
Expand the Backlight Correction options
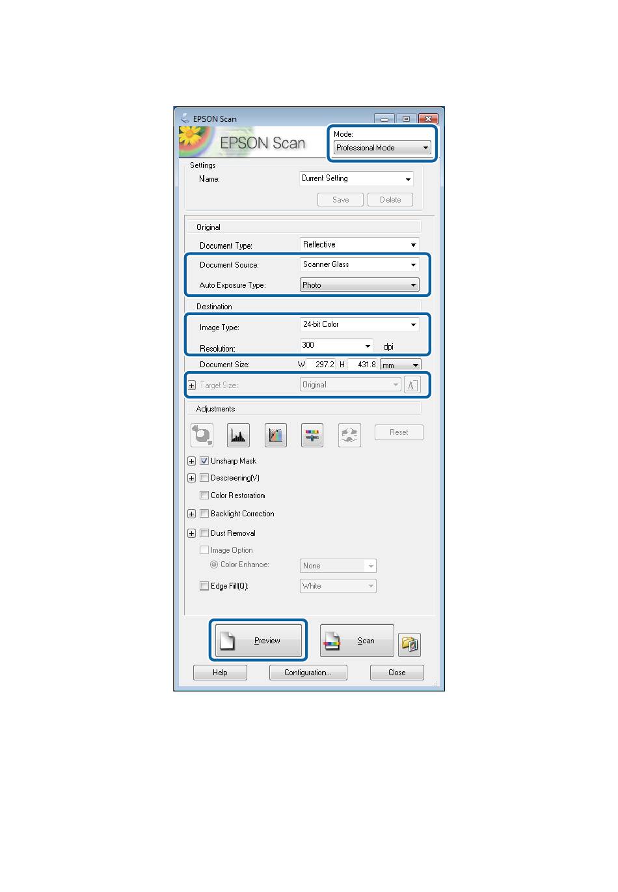191,514
